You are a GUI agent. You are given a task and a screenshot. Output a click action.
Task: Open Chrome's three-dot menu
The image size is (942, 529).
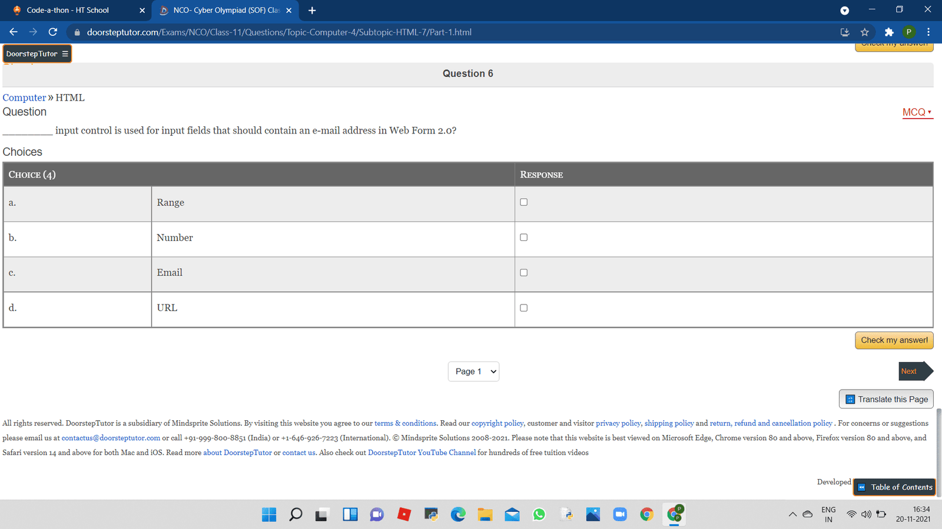(x=928, y=32)
